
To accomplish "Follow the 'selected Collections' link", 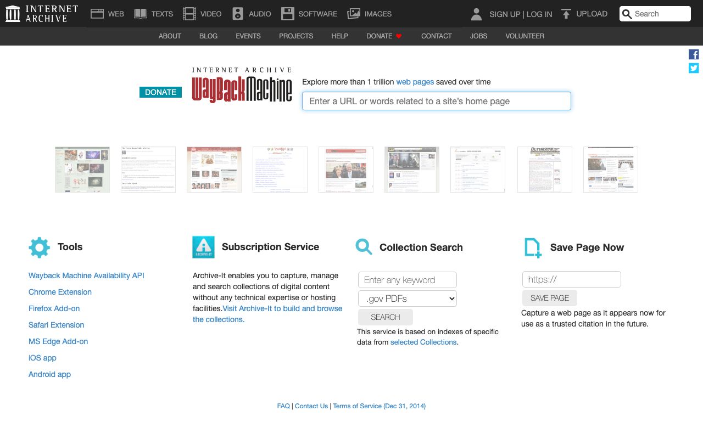I will point(423,342).
